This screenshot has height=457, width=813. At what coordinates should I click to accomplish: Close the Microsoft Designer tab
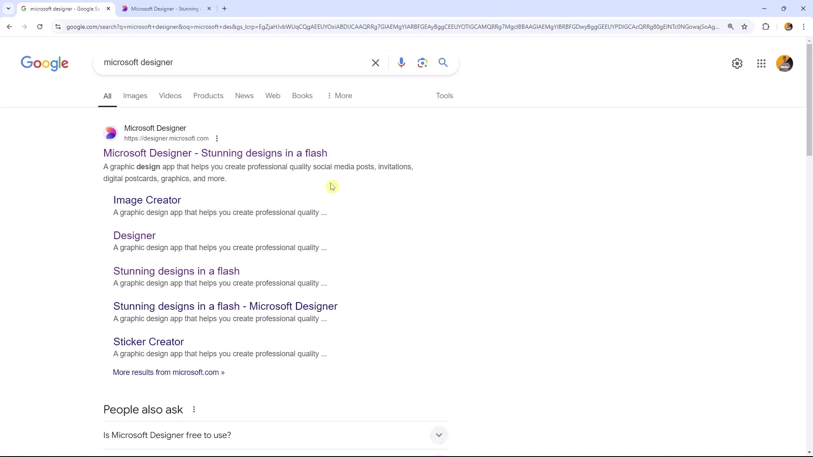point(209,8)
